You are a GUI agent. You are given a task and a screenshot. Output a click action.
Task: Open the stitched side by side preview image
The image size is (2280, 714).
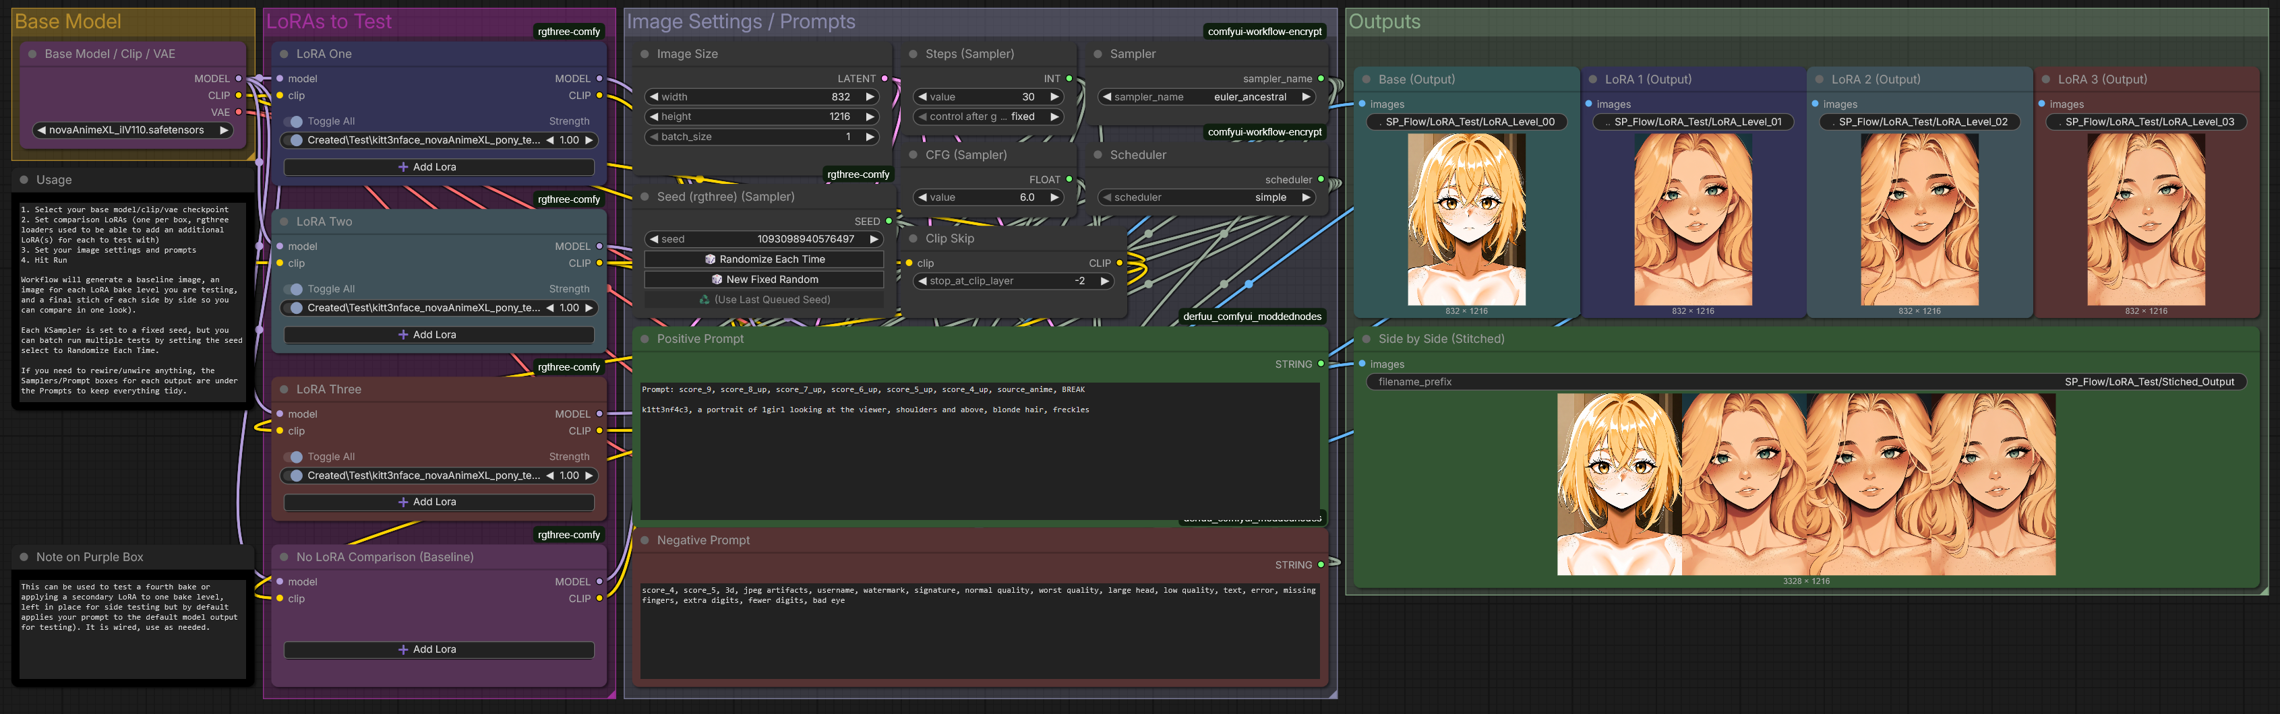click(x=1807, y=485)
